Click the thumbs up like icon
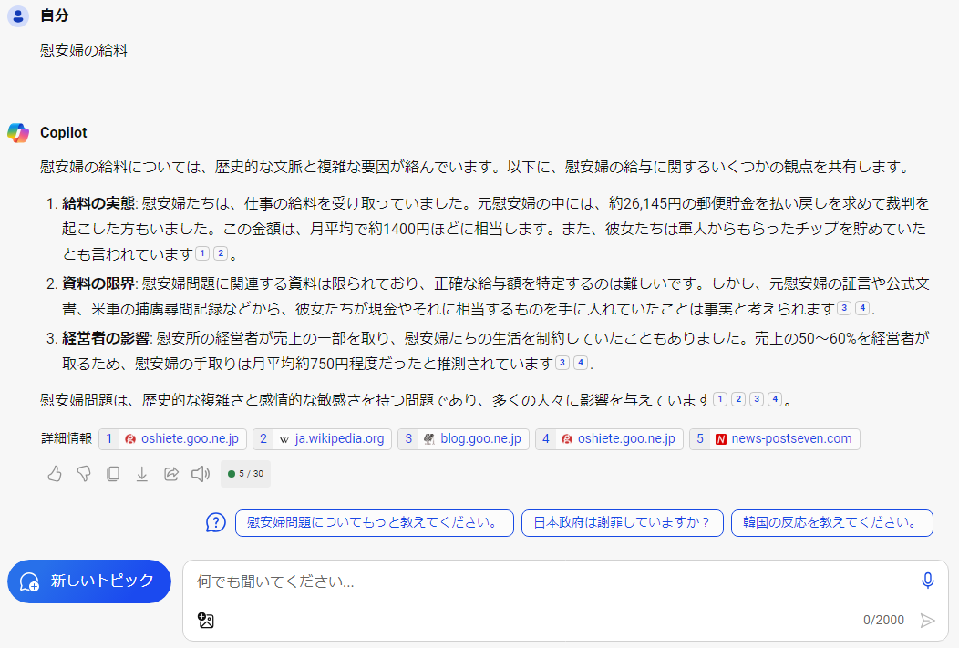959x648 pixels. [55, 474]
